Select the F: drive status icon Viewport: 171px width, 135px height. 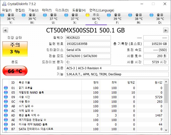tap(109, 15)
